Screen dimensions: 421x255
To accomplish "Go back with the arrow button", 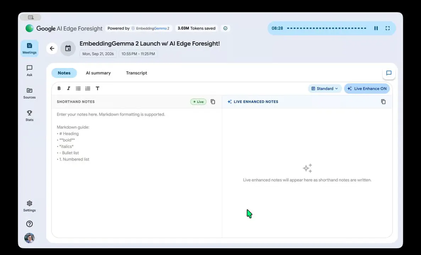I will click(x=52, y=49).
